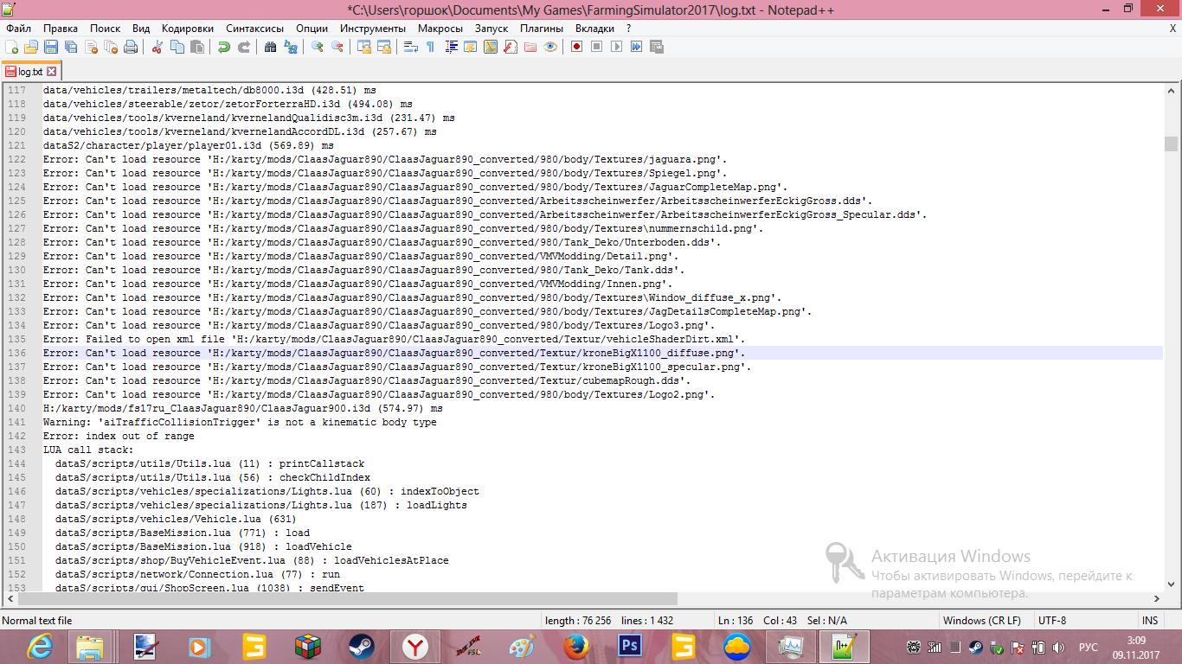Open the Плагины menu
This screenshot has height=664, width=1182.
coord(541,28)
